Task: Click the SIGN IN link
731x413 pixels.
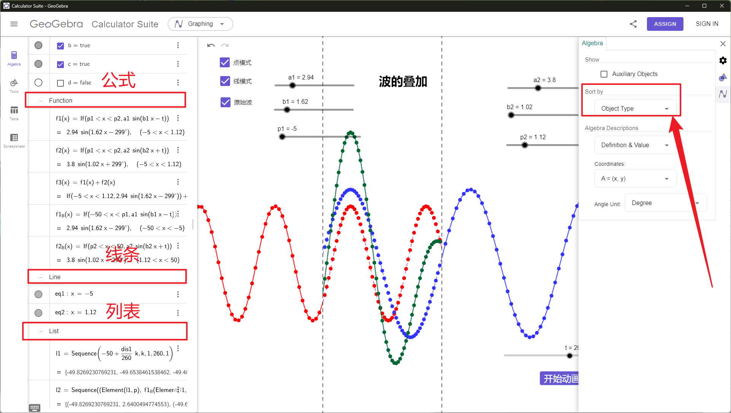Action: coord(707,24)
